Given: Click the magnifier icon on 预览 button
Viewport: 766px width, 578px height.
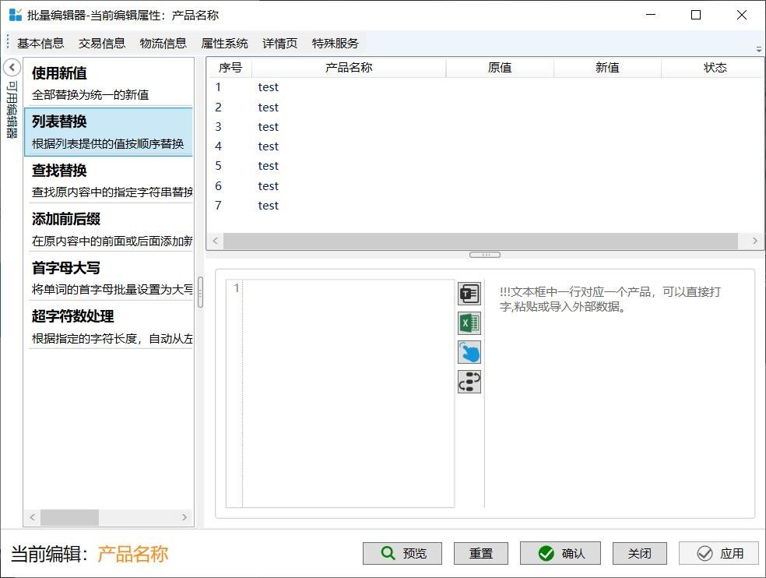Looking at the screenshot, I should click(x=388, y=553).
